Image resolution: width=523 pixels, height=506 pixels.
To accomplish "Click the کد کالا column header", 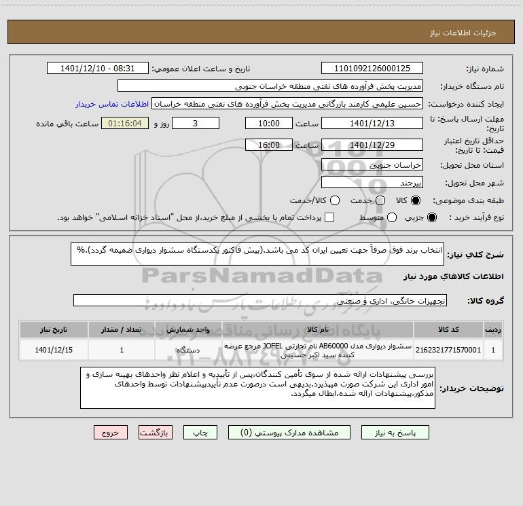I will coord(448,329).
